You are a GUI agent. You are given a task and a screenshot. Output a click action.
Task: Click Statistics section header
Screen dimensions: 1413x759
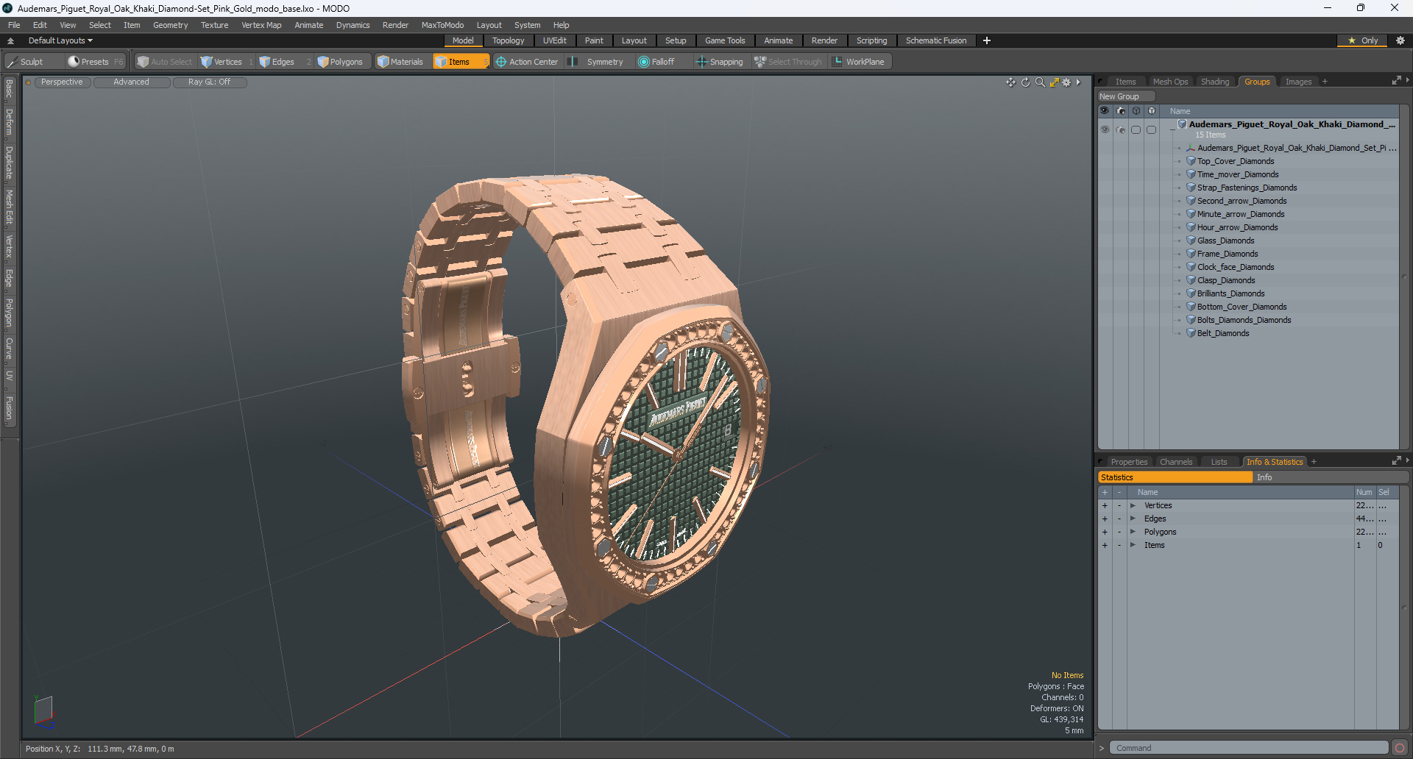(1175, 477)
